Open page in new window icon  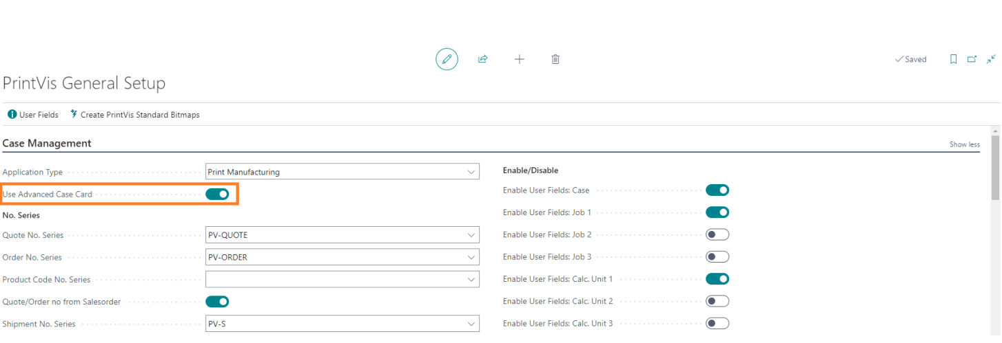click(x=972, y=59)
